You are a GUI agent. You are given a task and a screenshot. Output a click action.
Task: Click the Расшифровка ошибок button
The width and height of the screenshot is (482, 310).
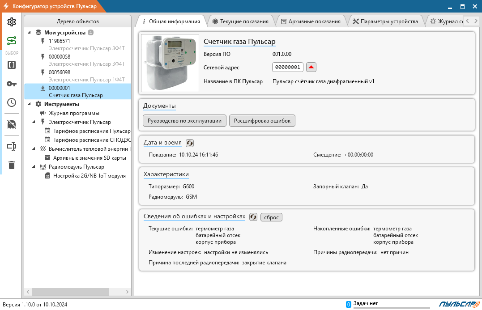pyautogui.click(x=262, y=121)
